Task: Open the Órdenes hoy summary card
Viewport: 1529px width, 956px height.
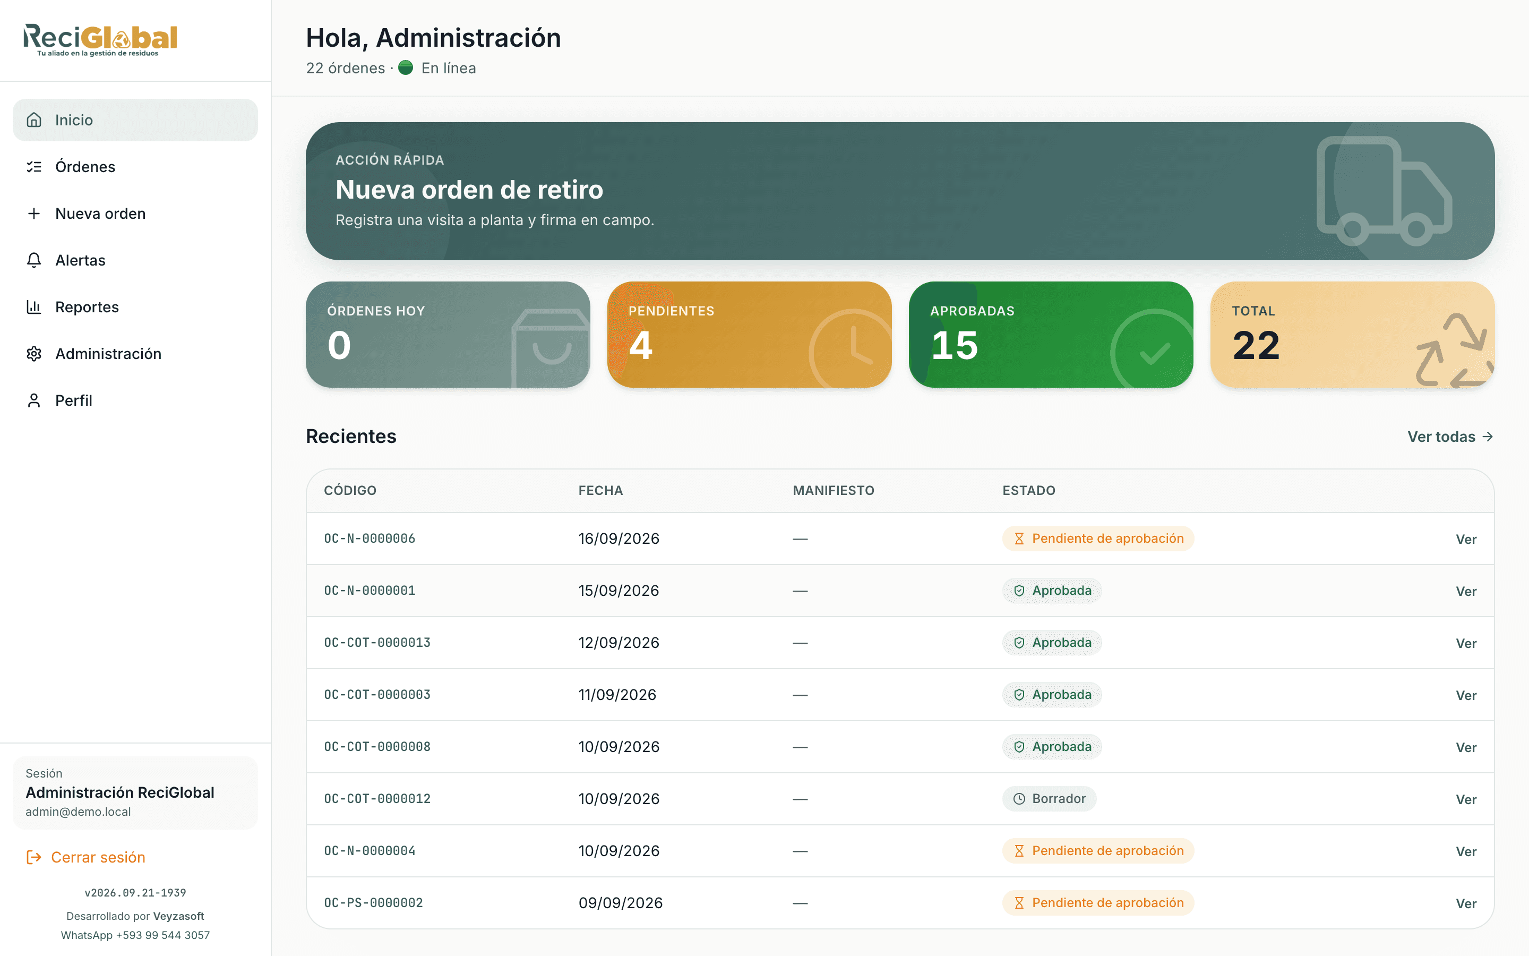Action: click(448, 335)
